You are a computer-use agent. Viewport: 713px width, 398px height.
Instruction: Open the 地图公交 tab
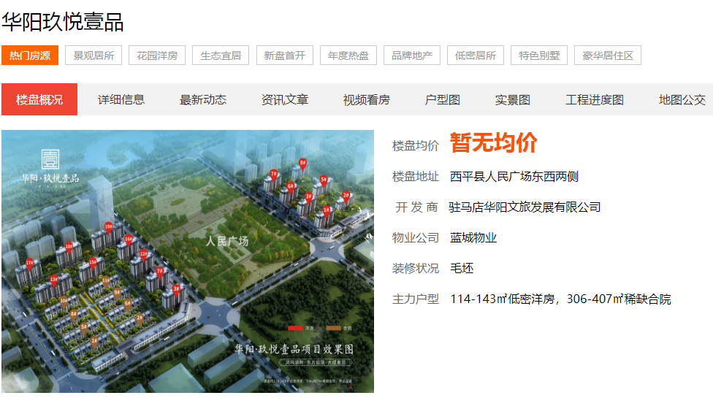[682, 99]
